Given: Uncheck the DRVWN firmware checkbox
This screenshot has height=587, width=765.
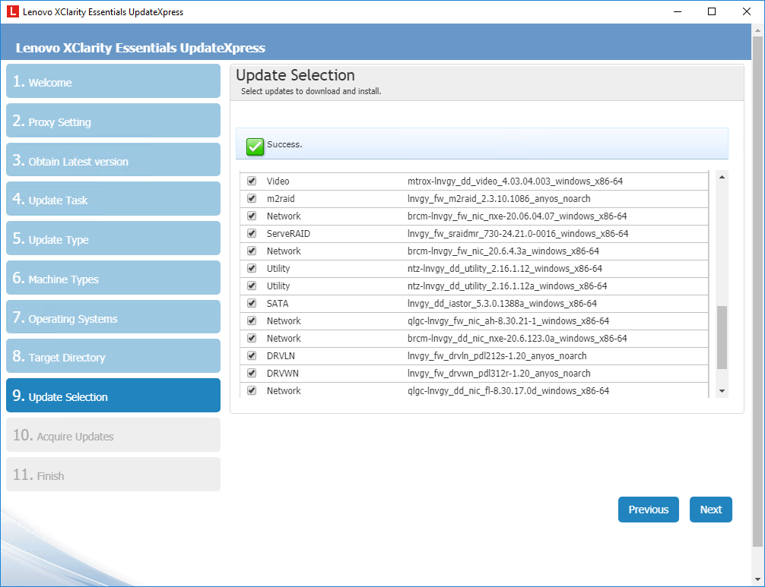Looking at the screenshot, I should tap(252, 373).
